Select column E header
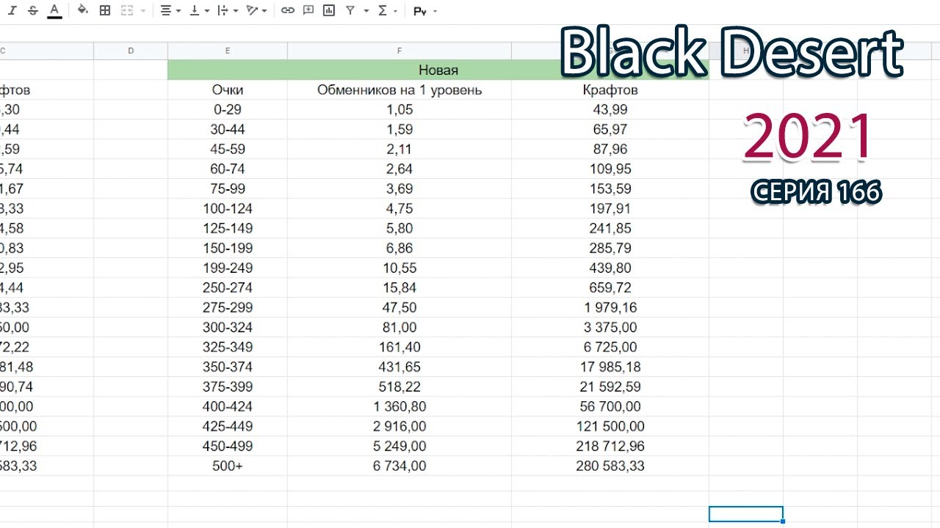The image size is (940, 528). tap(228, 51)
